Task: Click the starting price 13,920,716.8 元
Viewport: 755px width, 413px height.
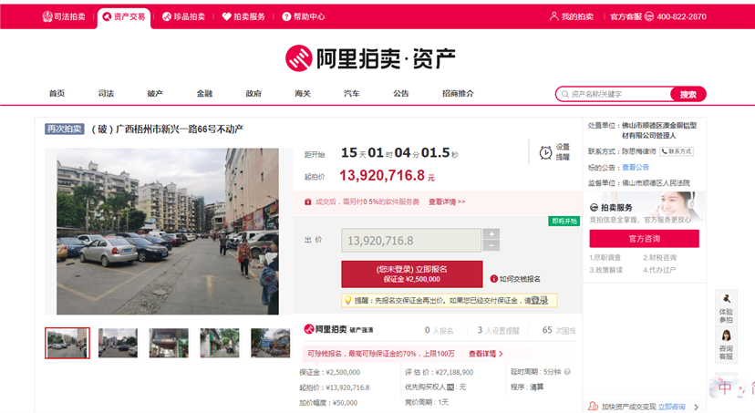Action: coord(388,175)
